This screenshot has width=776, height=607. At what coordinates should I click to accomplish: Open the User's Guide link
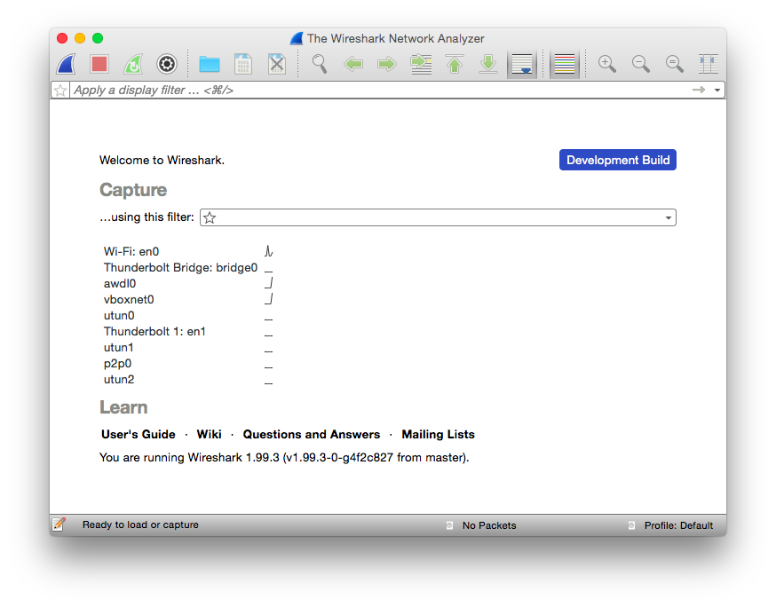click(139, 434)
